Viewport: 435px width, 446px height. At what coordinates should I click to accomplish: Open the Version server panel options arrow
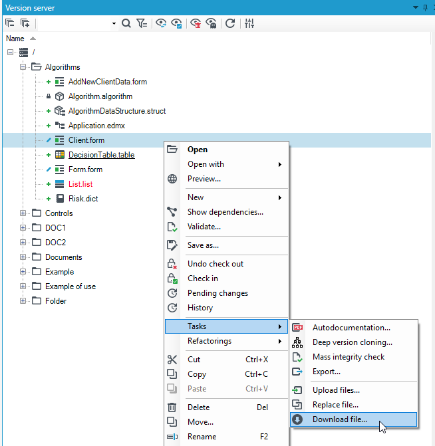415,7
